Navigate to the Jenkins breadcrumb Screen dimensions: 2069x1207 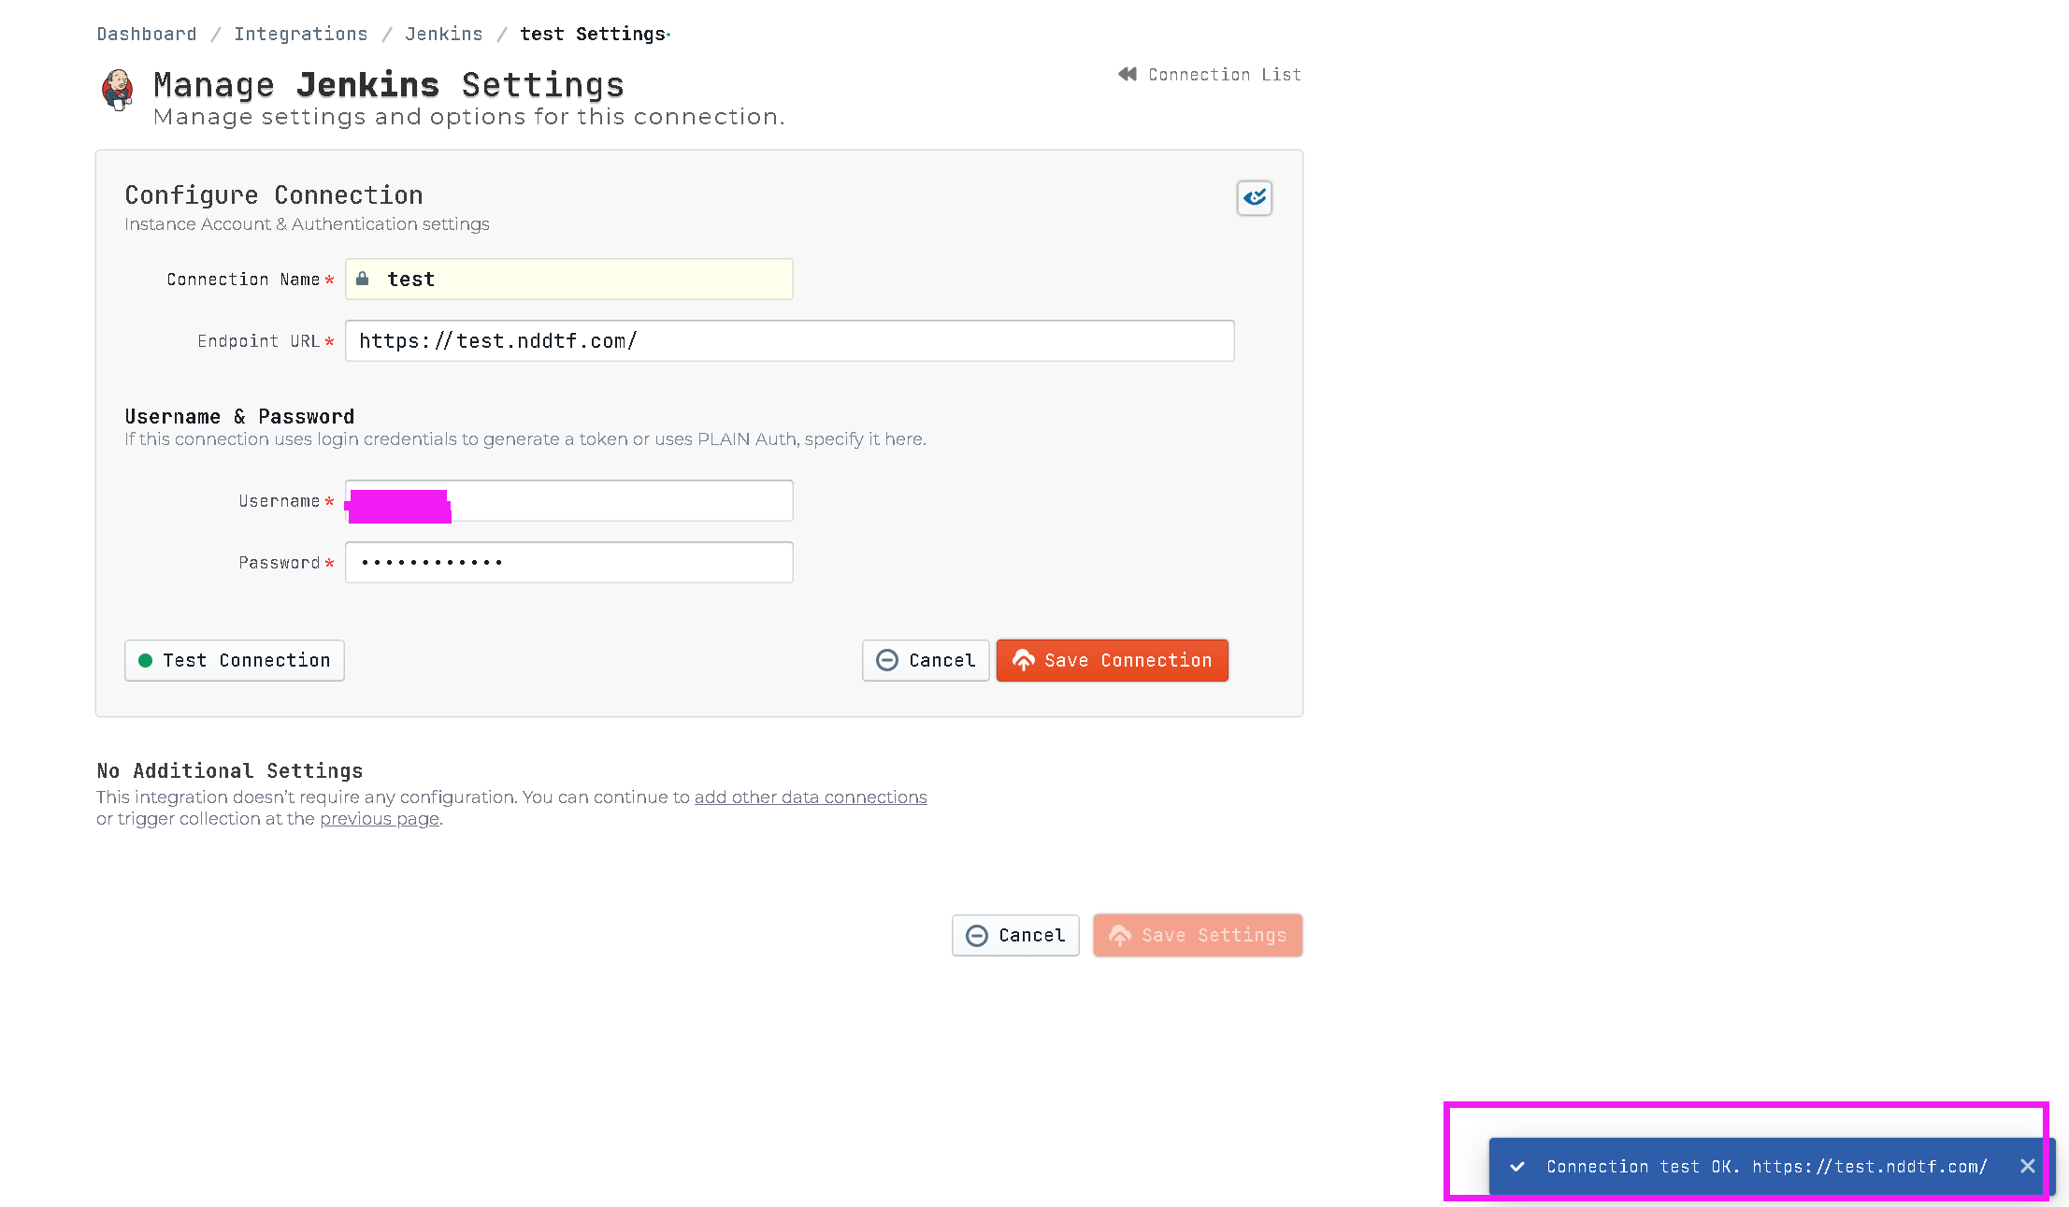tap(443, 34)
